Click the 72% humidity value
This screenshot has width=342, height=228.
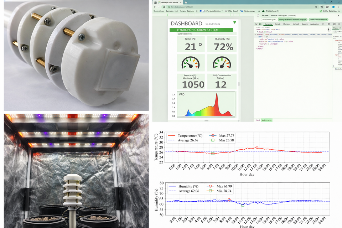click(223, 47)
